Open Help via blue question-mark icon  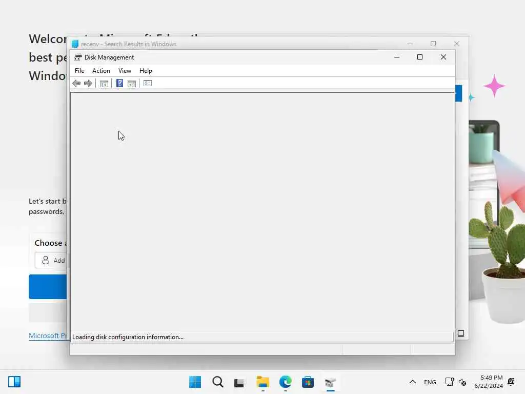(119, 84)
